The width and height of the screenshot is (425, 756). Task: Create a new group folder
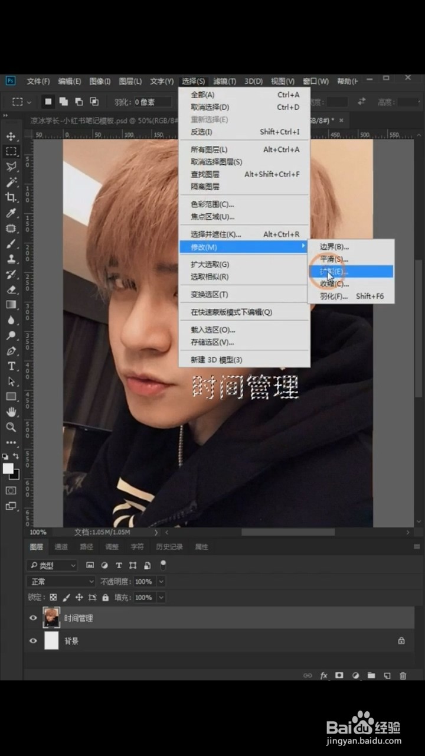[371, 675]
